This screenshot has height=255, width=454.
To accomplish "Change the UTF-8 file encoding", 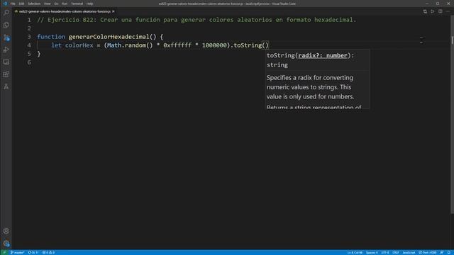I will (x=385, y=252).
